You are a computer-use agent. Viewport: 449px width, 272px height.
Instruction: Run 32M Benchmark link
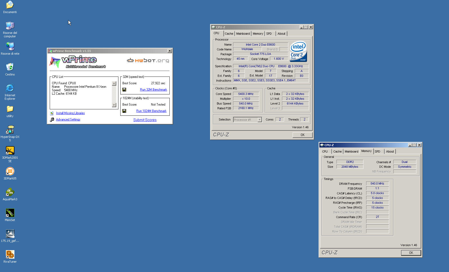coord(153,90)
